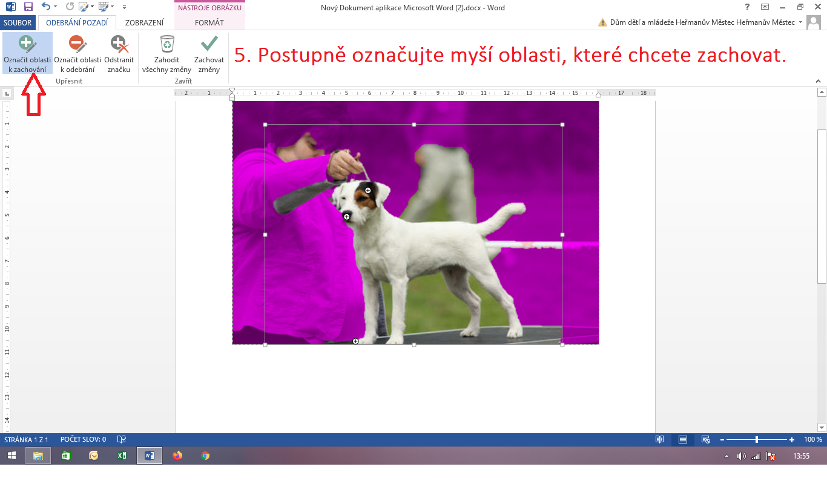Viewport: 827px width, 484px height.
Task: Expand Customize Quick Access Toolbar menu
Action: [x=124, y=7]
